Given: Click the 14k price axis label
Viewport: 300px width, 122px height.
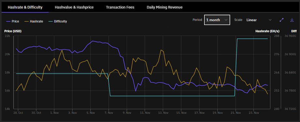Looking at the screenshot, I should pos(7,109).
